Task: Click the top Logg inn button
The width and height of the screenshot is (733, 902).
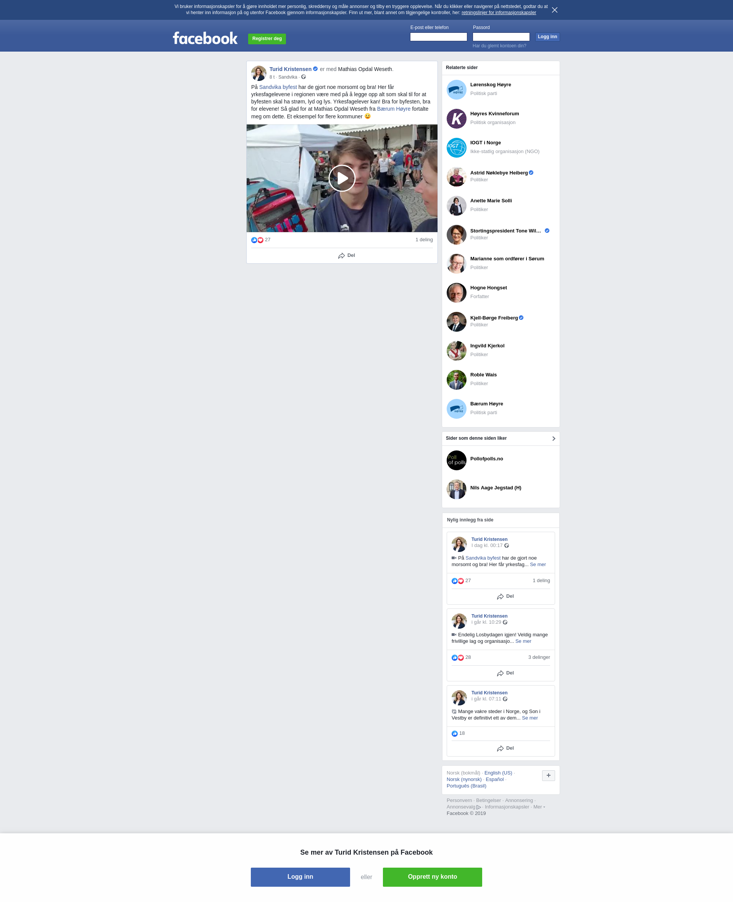Action: (547, 37)
